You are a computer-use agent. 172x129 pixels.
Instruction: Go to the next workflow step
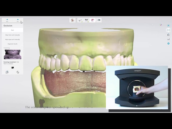pyautogui.click(x=18, y=20)
